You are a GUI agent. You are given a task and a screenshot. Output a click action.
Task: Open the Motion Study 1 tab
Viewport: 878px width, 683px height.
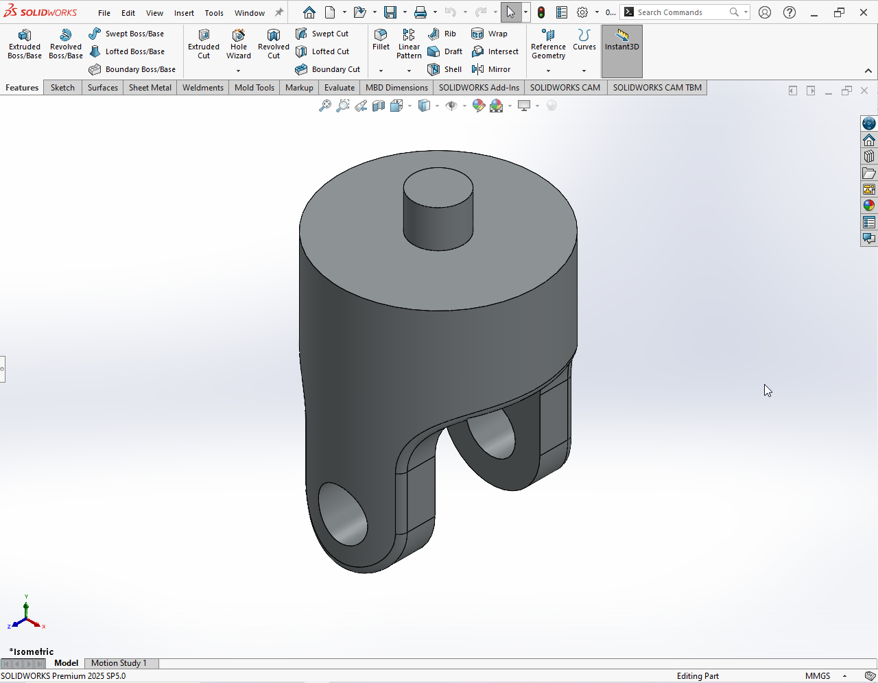(x=119, y=663)
